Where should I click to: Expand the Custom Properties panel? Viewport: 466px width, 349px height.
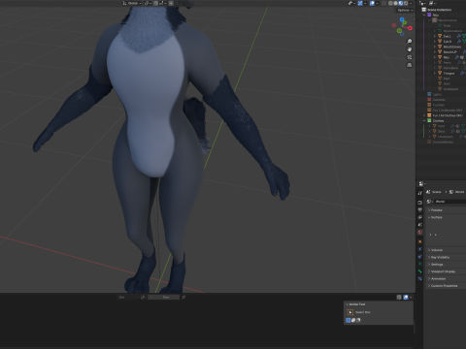click(x=446, y=286)
